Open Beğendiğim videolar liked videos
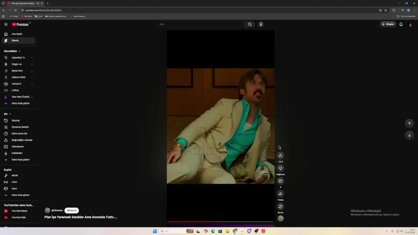The image size is (418, 235). (x=19, y=140)
